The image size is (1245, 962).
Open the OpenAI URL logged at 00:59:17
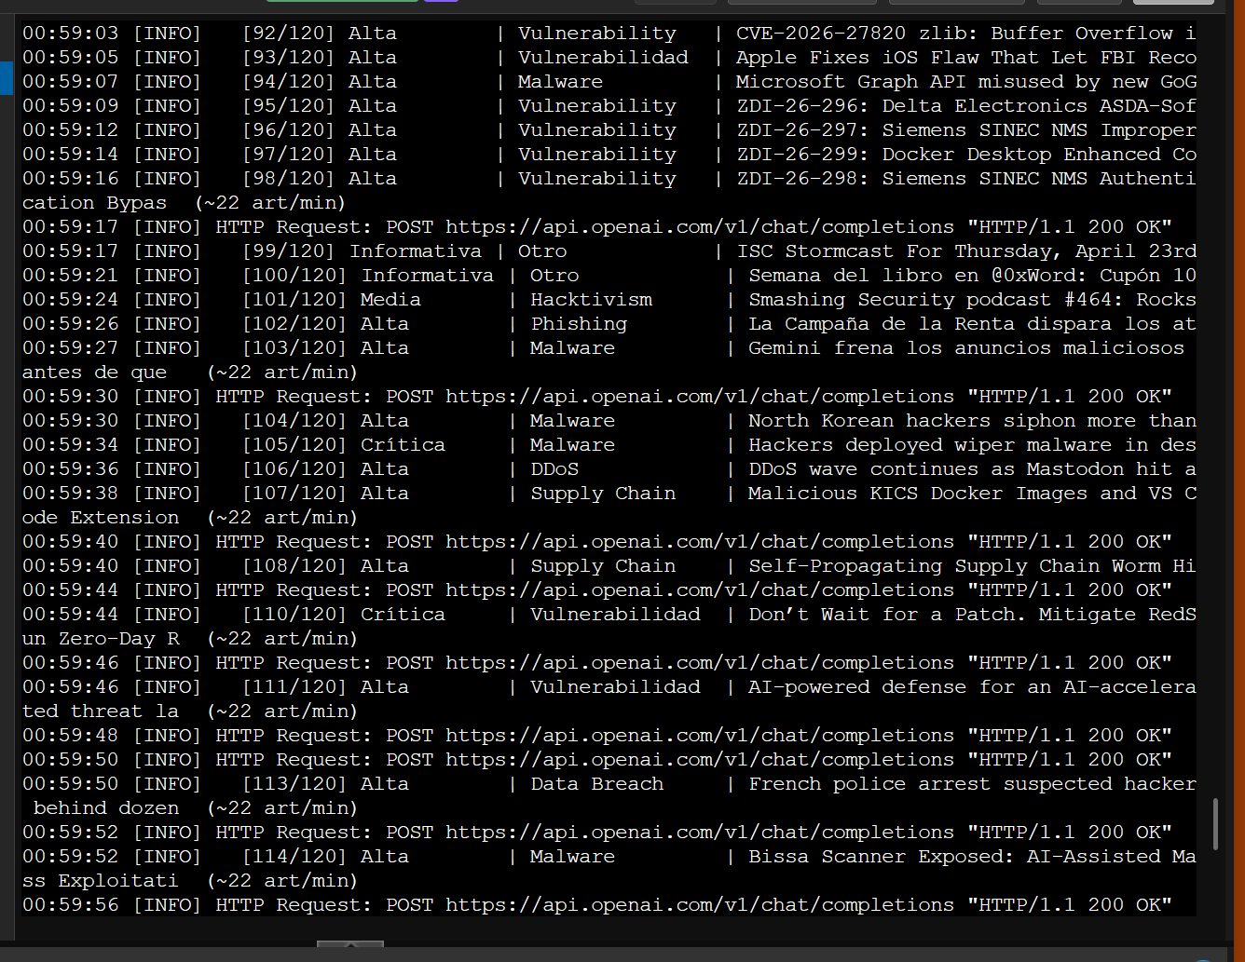click(699, 227)
